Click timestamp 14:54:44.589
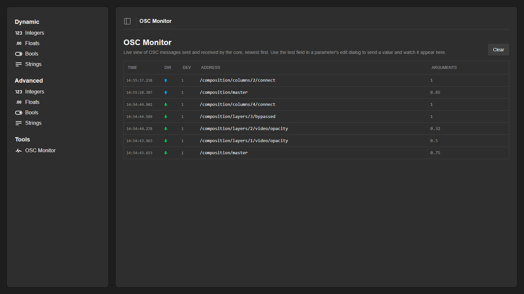The image size is (524, 294). (139, 117)
